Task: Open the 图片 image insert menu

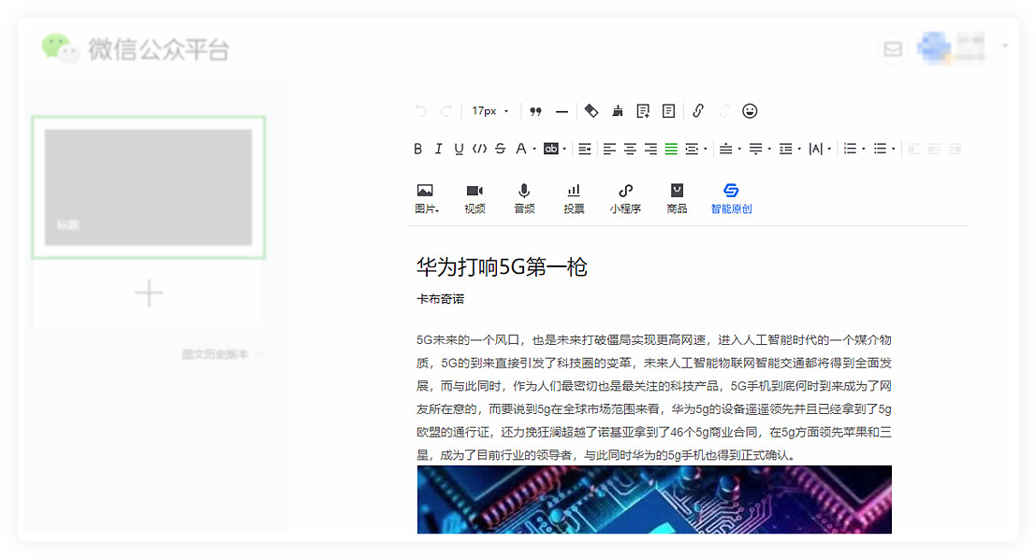Action: 426,198
